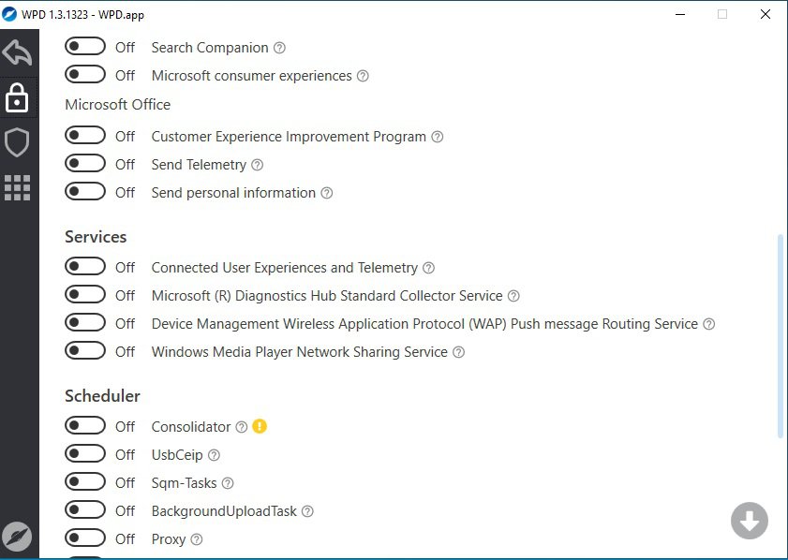Click the back arrow icon in sidebar
This screenshot has height=560, width=788.
click(x=18, y=52)
